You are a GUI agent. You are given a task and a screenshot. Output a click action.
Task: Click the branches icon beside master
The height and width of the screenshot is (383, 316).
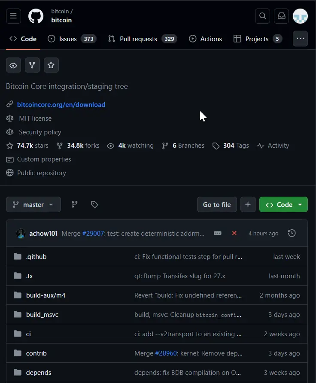coord(74,204)
